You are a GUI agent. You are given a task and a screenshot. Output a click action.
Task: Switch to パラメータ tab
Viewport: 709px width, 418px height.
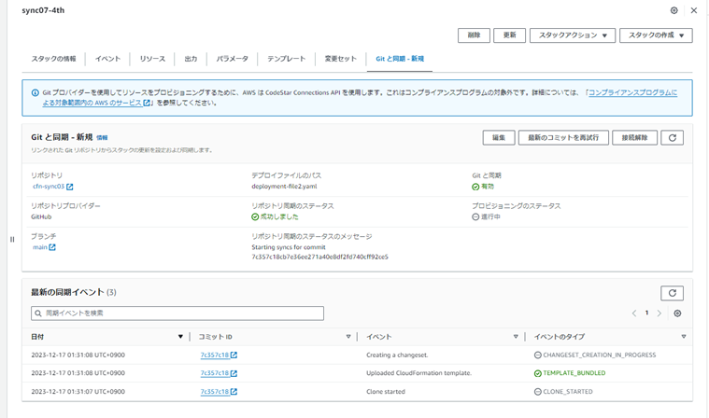pyautogui.click(x=232, y=59)
